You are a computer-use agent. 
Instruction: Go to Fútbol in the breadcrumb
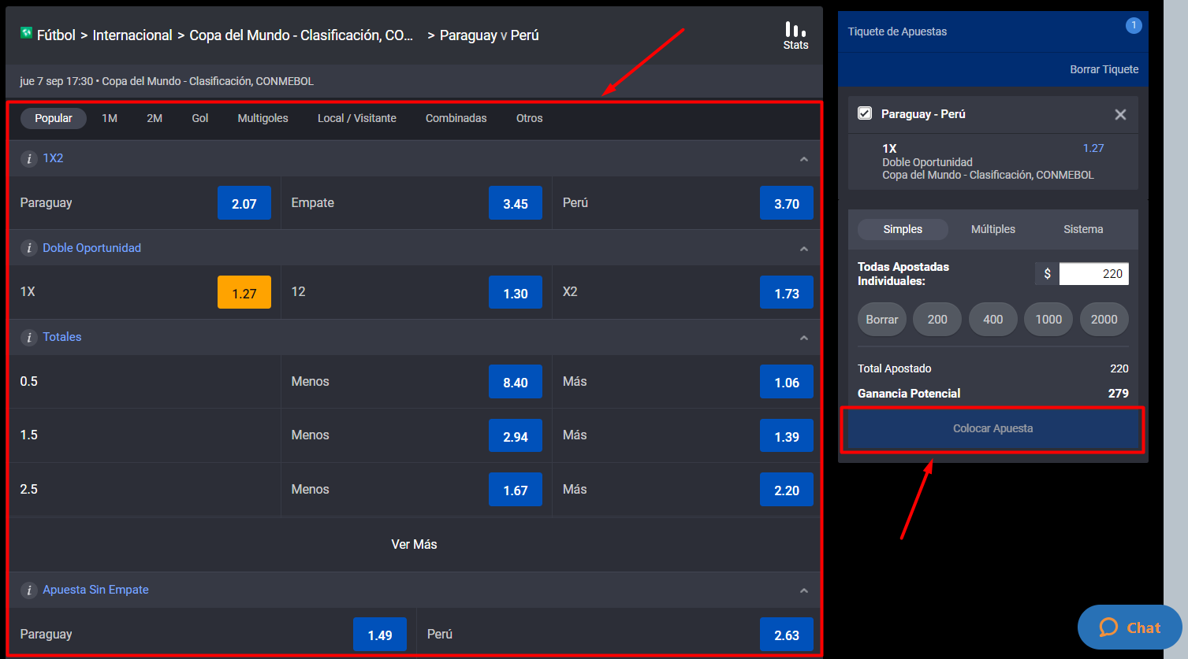56,35
